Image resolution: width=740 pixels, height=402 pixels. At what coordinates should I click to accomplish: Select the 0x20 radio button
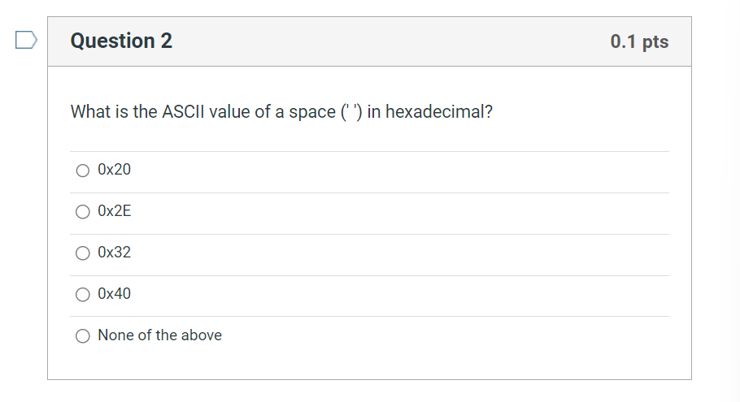point(83,170)
